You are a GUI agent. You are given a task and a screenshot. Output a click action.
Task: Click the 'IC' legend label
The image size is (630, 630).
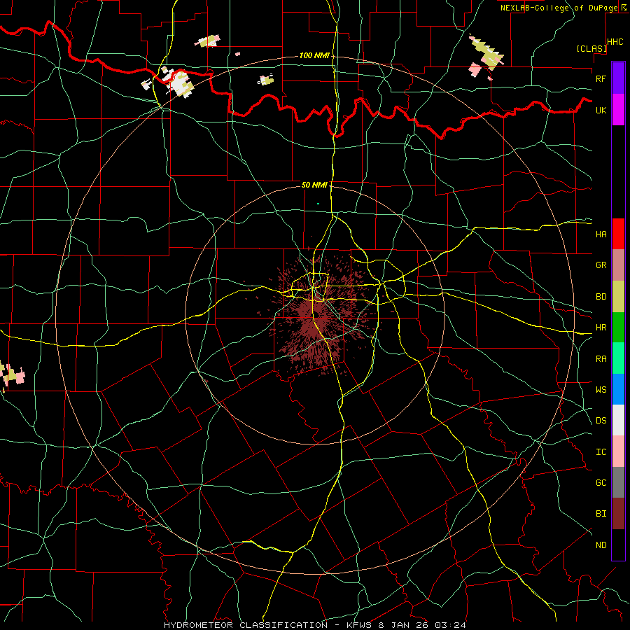point(601,452)
